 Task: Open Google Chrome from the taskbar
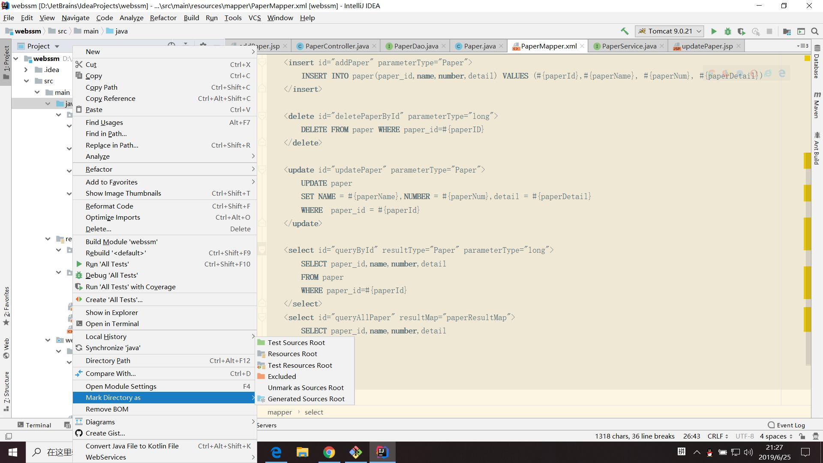[x=329, y=452]
